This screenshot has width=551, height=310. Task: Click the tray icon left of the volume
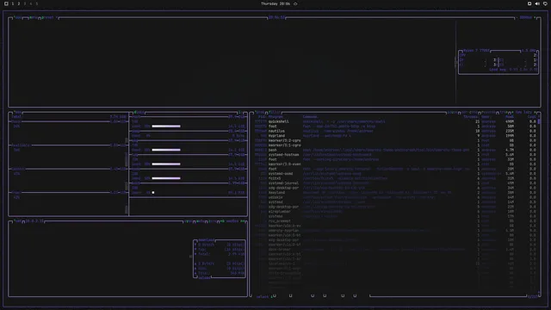[x=529, y=3]
